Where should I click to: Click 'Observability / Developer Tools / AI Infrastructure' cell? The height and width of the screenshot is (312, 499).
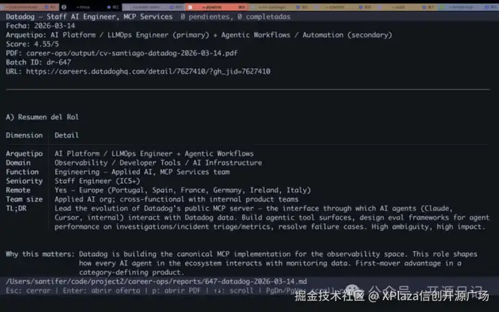(158, 163)
